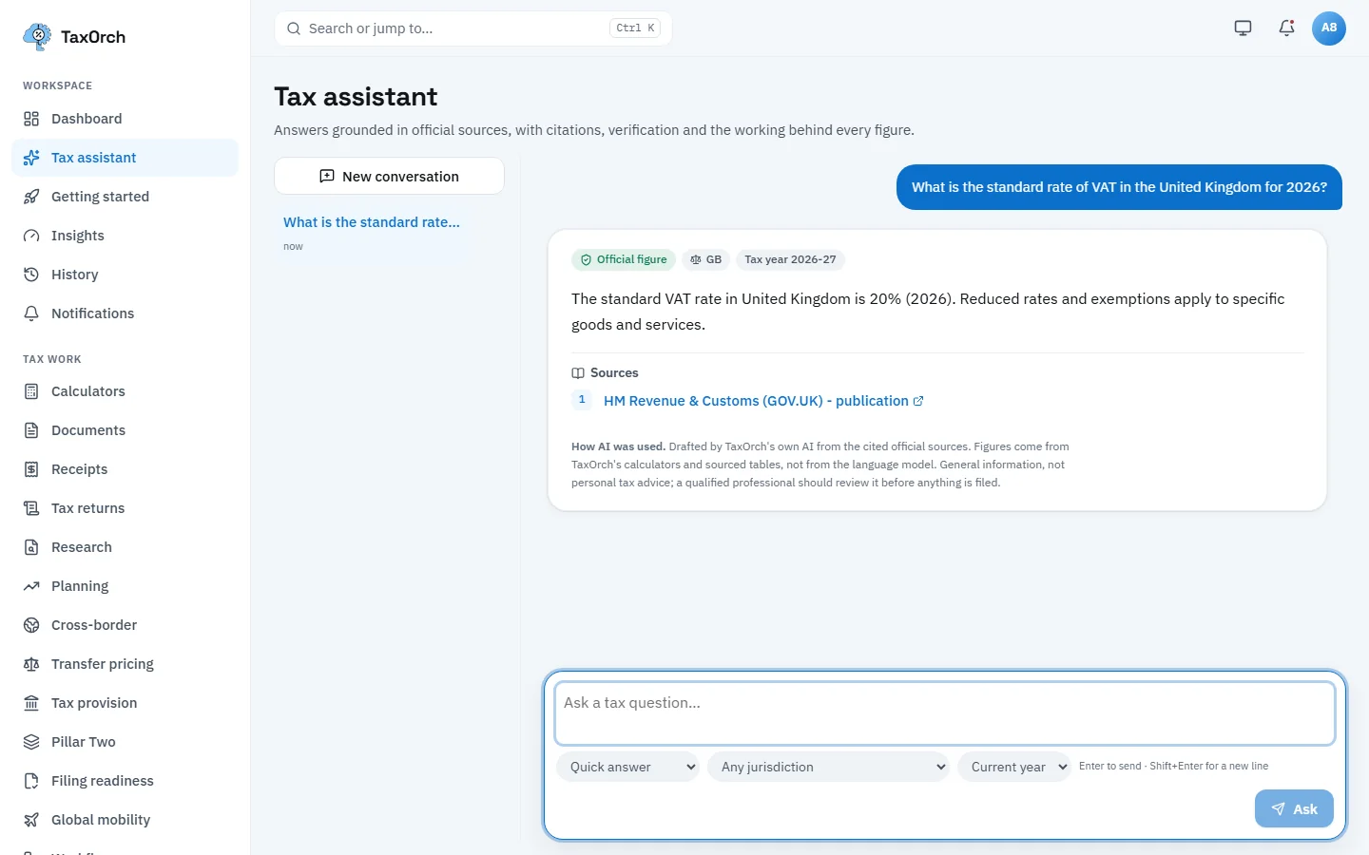The image size is (1369, 855).
Task: Open the Quick answer mode dropdown
Action: coord(627,767)
